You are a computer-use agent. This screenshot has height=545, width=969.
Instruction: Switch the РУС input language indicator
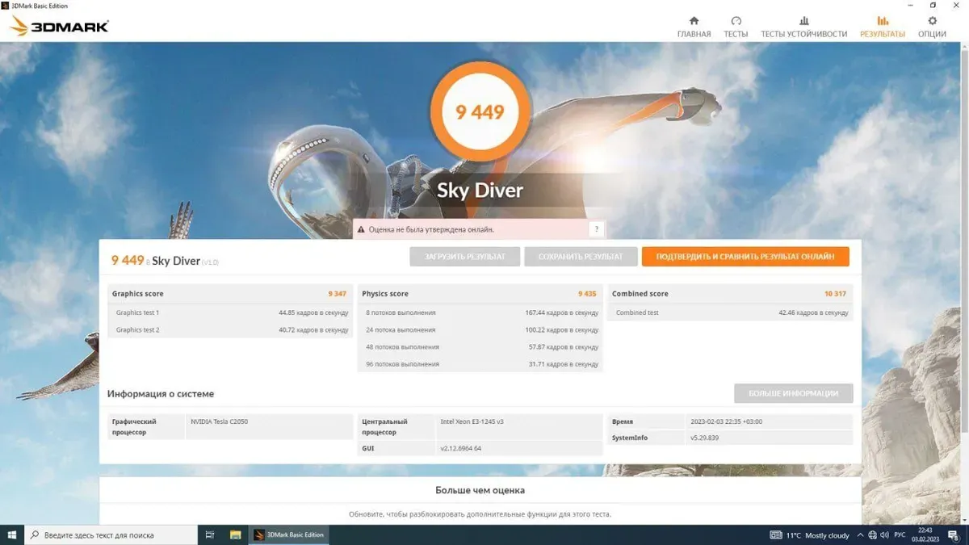point(899,535)
